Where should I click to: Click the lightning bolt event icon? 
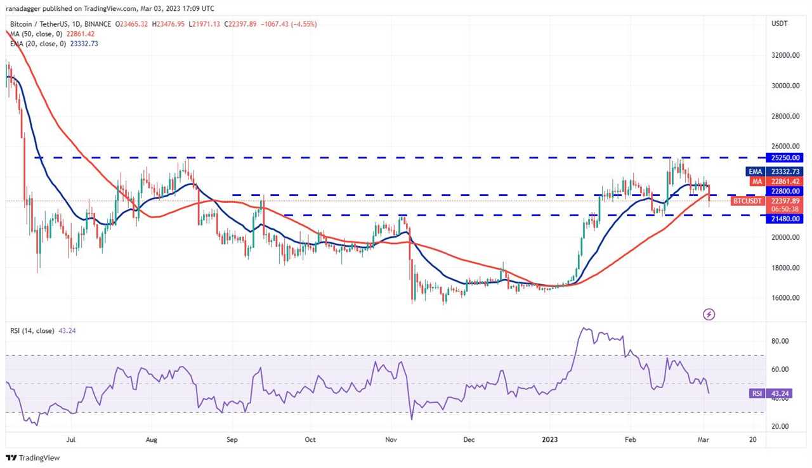coord(709,314)
